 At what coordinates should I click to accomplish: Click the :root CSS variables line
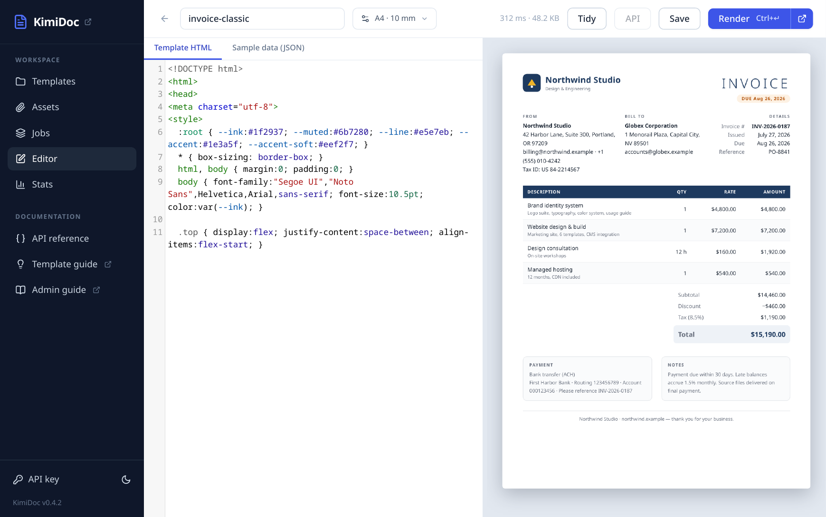pos(318,138)
